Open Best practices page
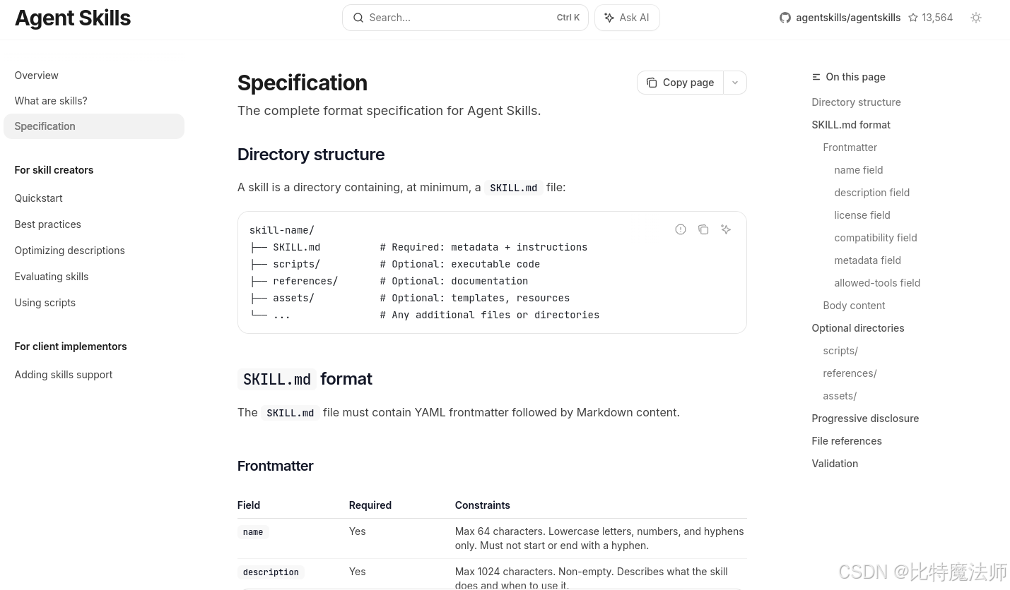This screenshot has width=1010, height=590. point(47,224)
